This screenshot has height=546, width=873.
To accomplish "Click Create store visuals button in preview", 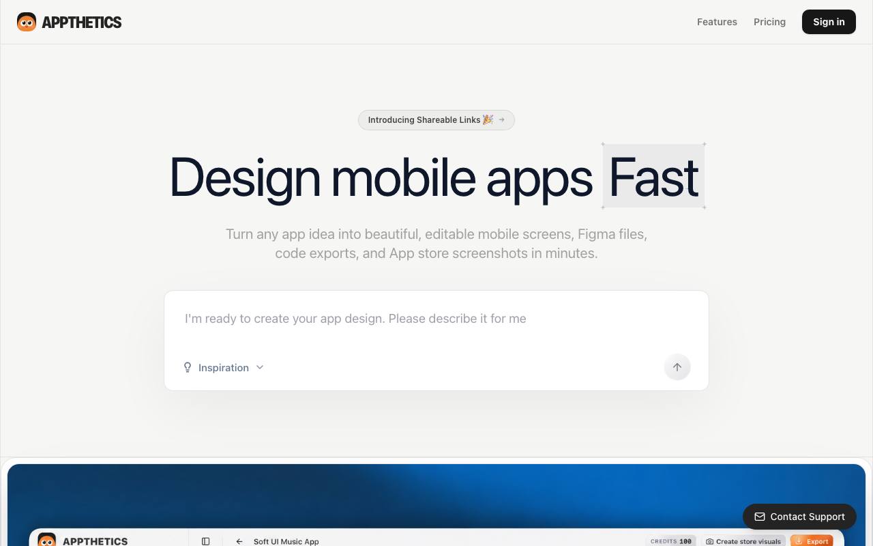I will (743, 541).
